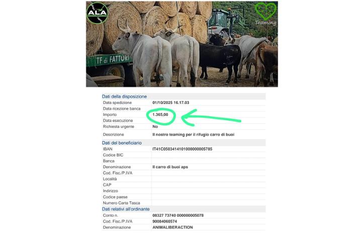Screen dimensions: 362x241
Task: Click account number 08327 73740 000000005078
Action: (x=178, y=215)
